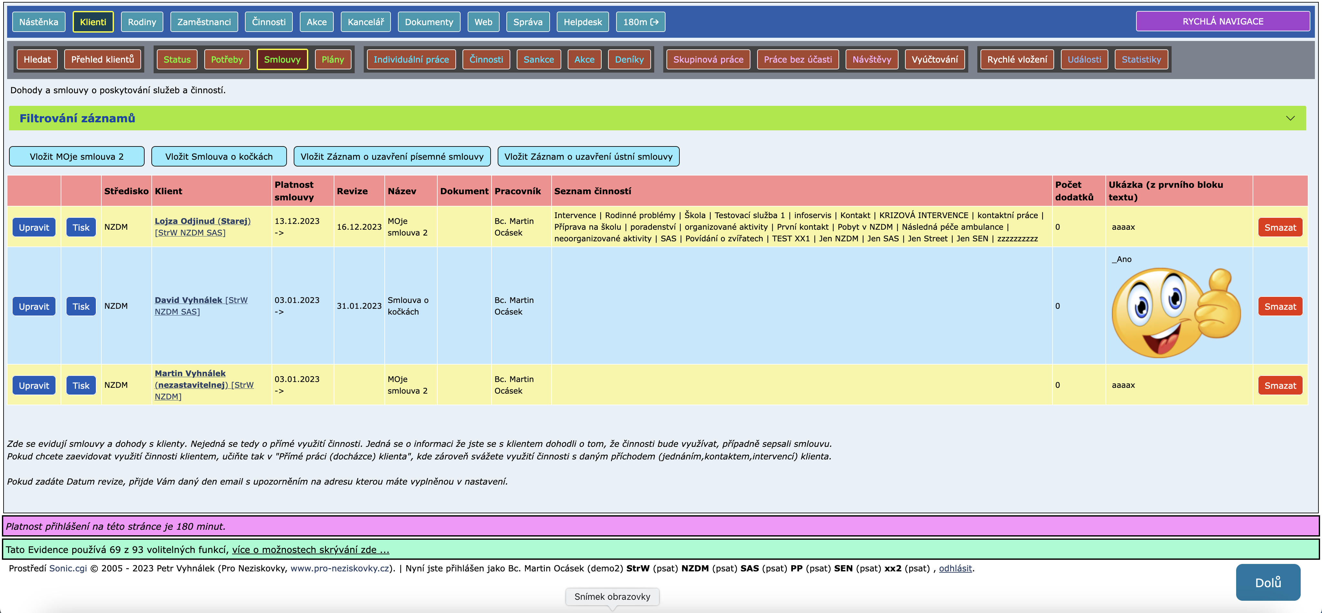Select Vyúčtování in the submenu

click(935, 59)
